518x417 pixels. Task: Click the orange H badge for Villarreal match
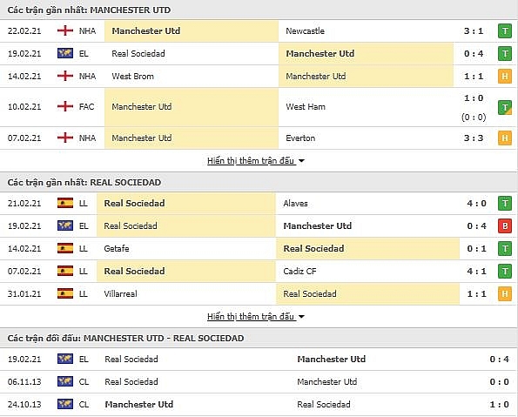504,293
